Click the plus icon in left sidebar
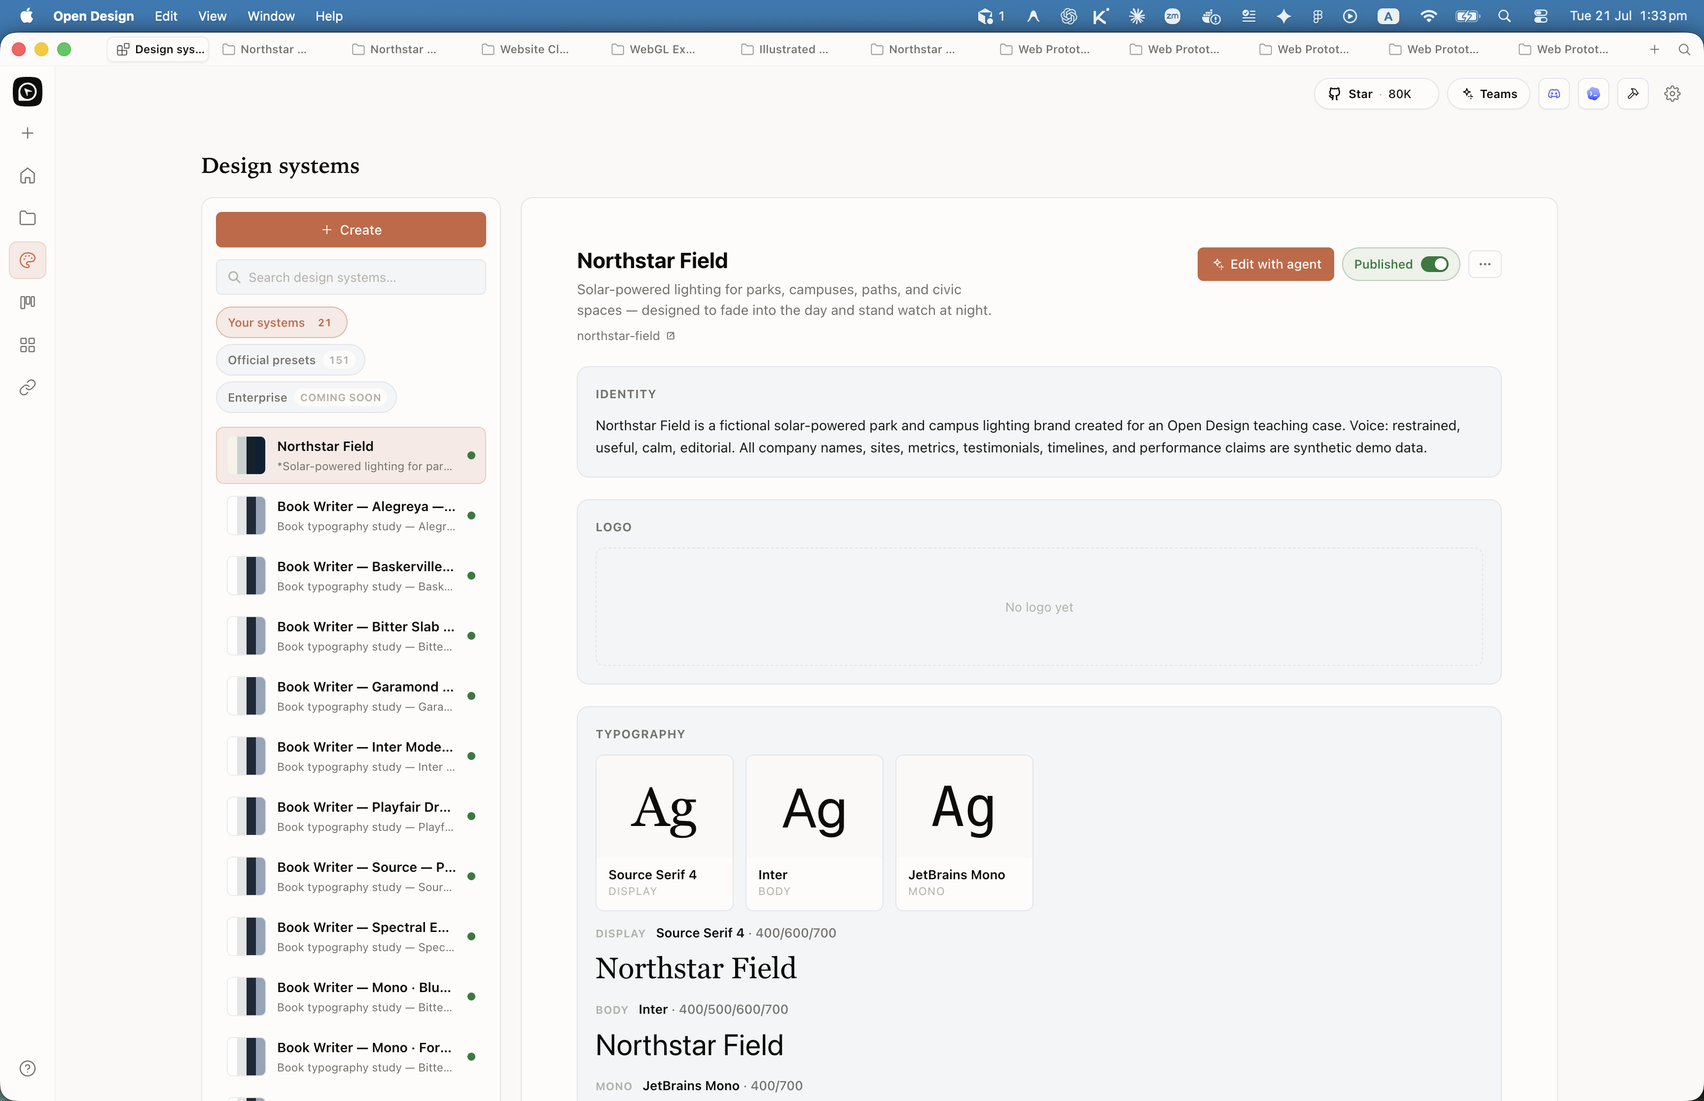 (x=27, y=133)
